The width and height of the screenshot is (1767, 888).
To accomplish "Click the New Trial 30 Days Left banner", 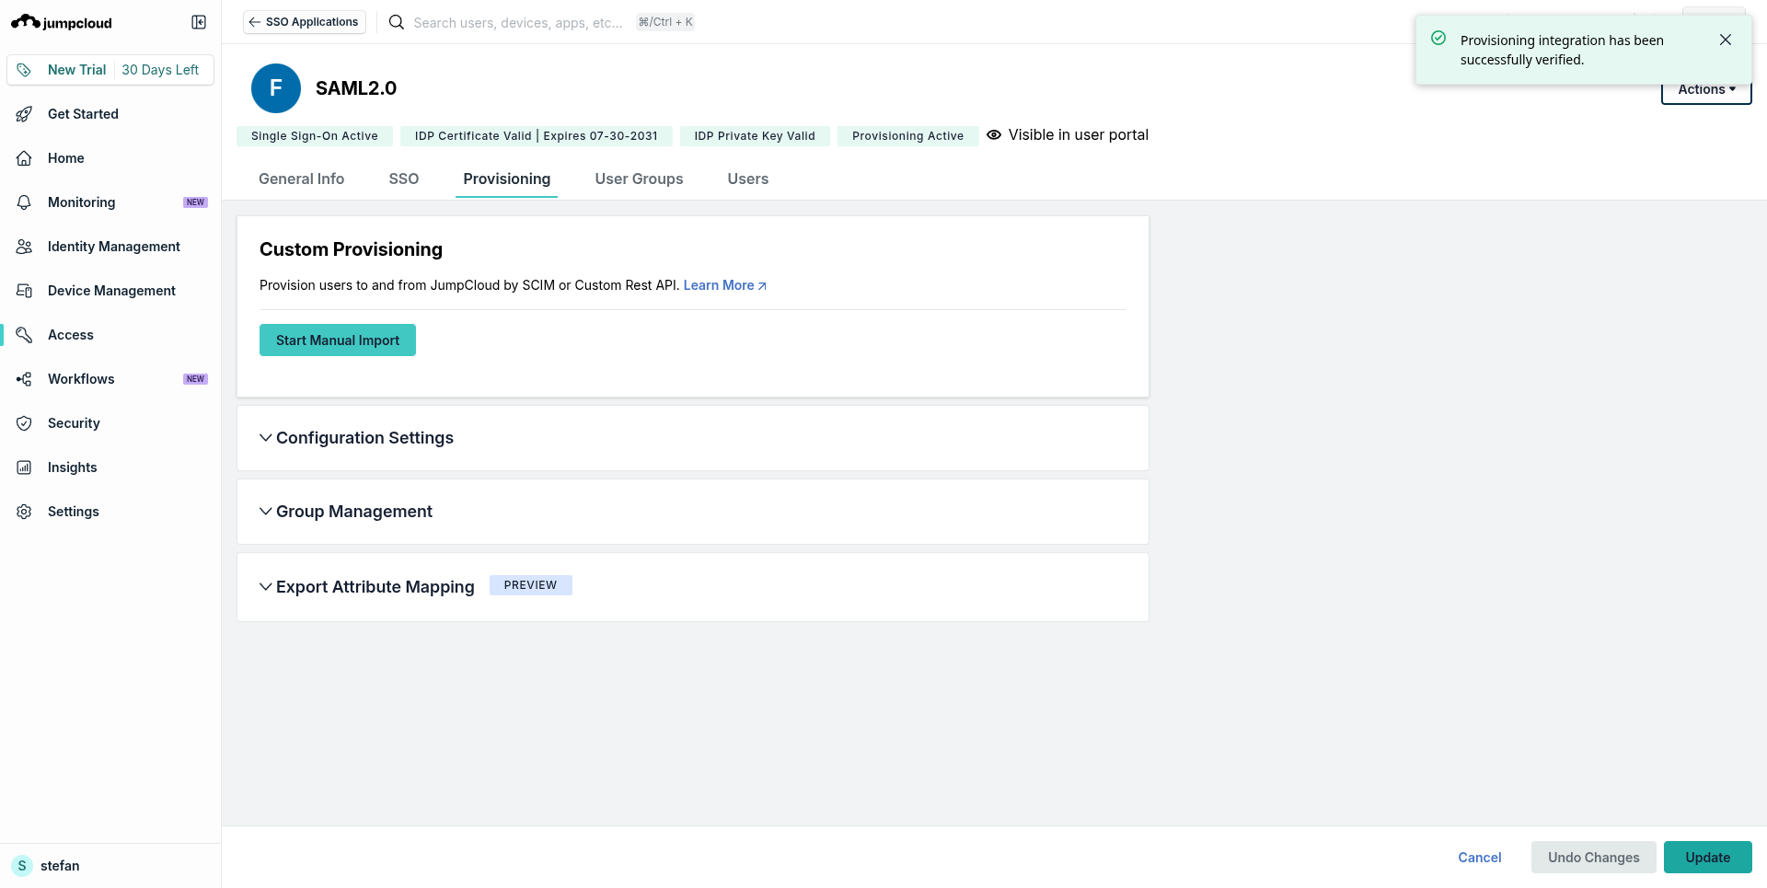I will tap(110, 70).
